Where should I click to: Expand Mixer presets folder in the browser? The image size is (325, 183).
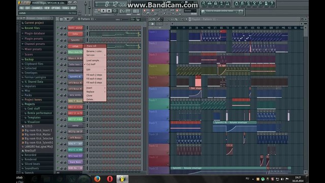pos(33,49)
